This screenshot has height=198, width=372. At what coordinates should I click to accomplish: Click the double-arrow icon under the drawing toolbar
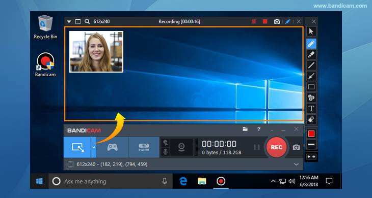311,157
